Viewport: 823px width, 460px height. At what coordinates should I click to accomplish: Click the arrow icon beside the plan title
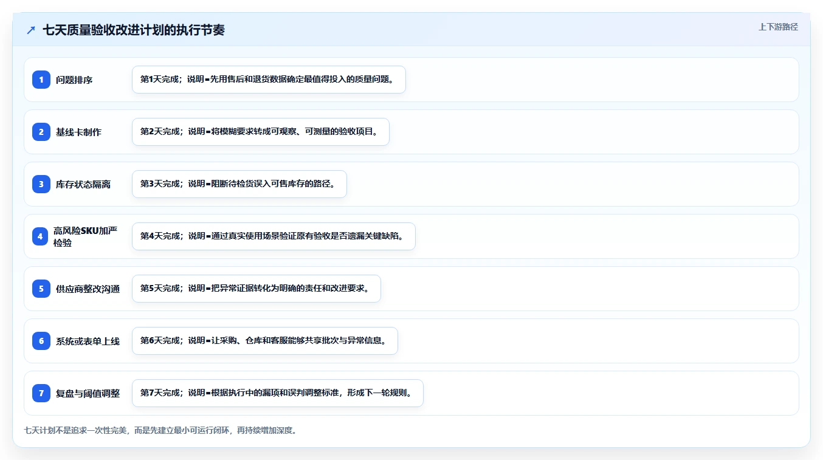31,30
